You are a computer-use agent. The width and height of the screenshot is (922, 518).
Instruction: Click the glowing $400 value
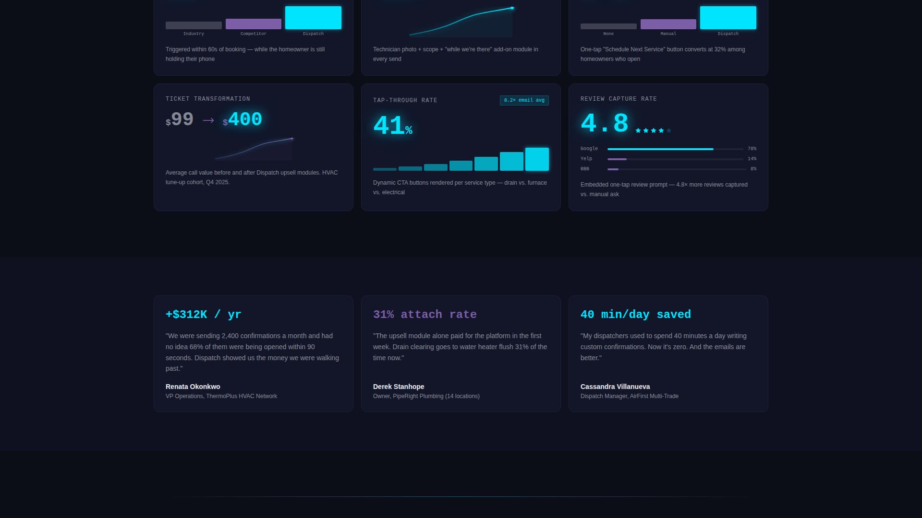[x=243, y=119]
